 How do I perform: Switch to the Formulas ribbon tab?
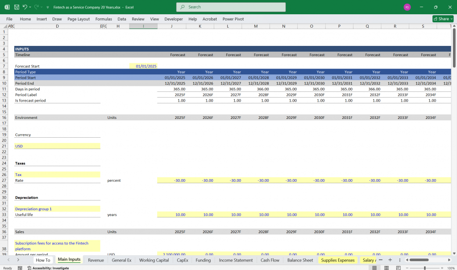click(104, 19)
